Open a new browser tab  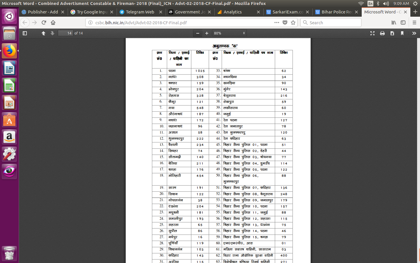[x=415, y=12]
